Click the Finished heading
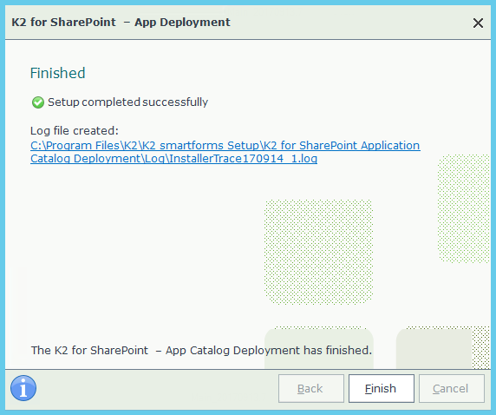496x415 pixels. [57, 73]
